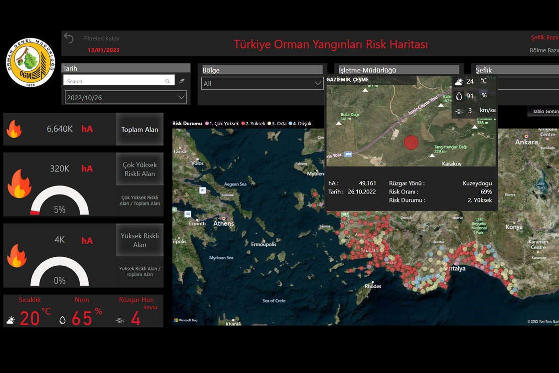Click the humidity droplet icon next to 65

(x=62, y=320)
